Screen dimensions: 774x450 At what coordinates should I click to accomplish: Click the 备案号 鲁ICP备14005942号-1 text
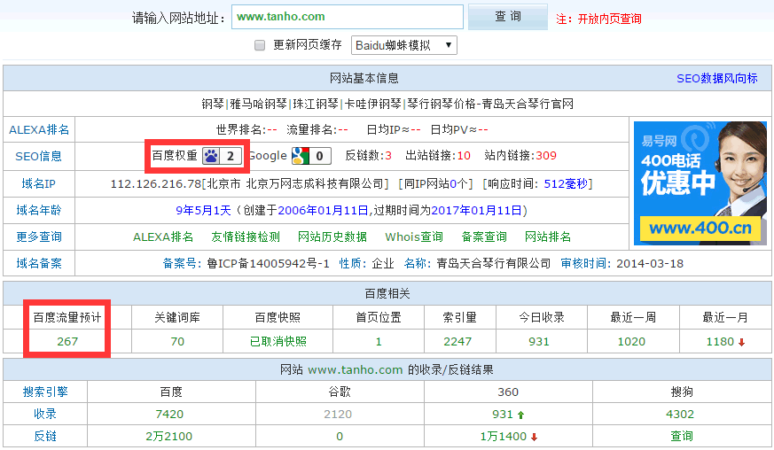268,263
